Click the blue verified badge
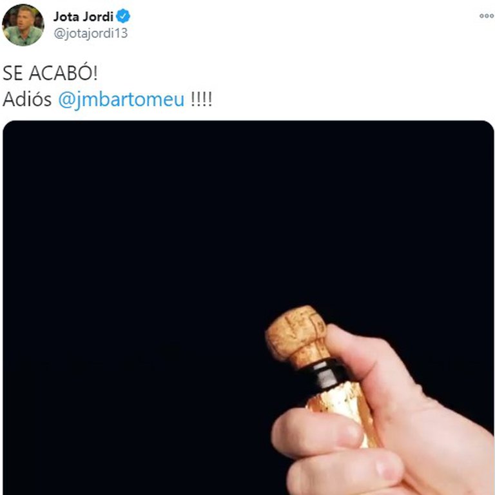This screenshot has width=495, height=495. [123, 16]
